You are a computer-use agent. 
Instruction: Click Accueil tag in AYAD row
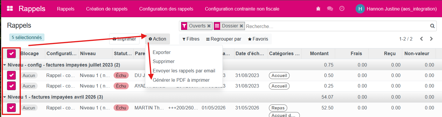coord(279,86)
